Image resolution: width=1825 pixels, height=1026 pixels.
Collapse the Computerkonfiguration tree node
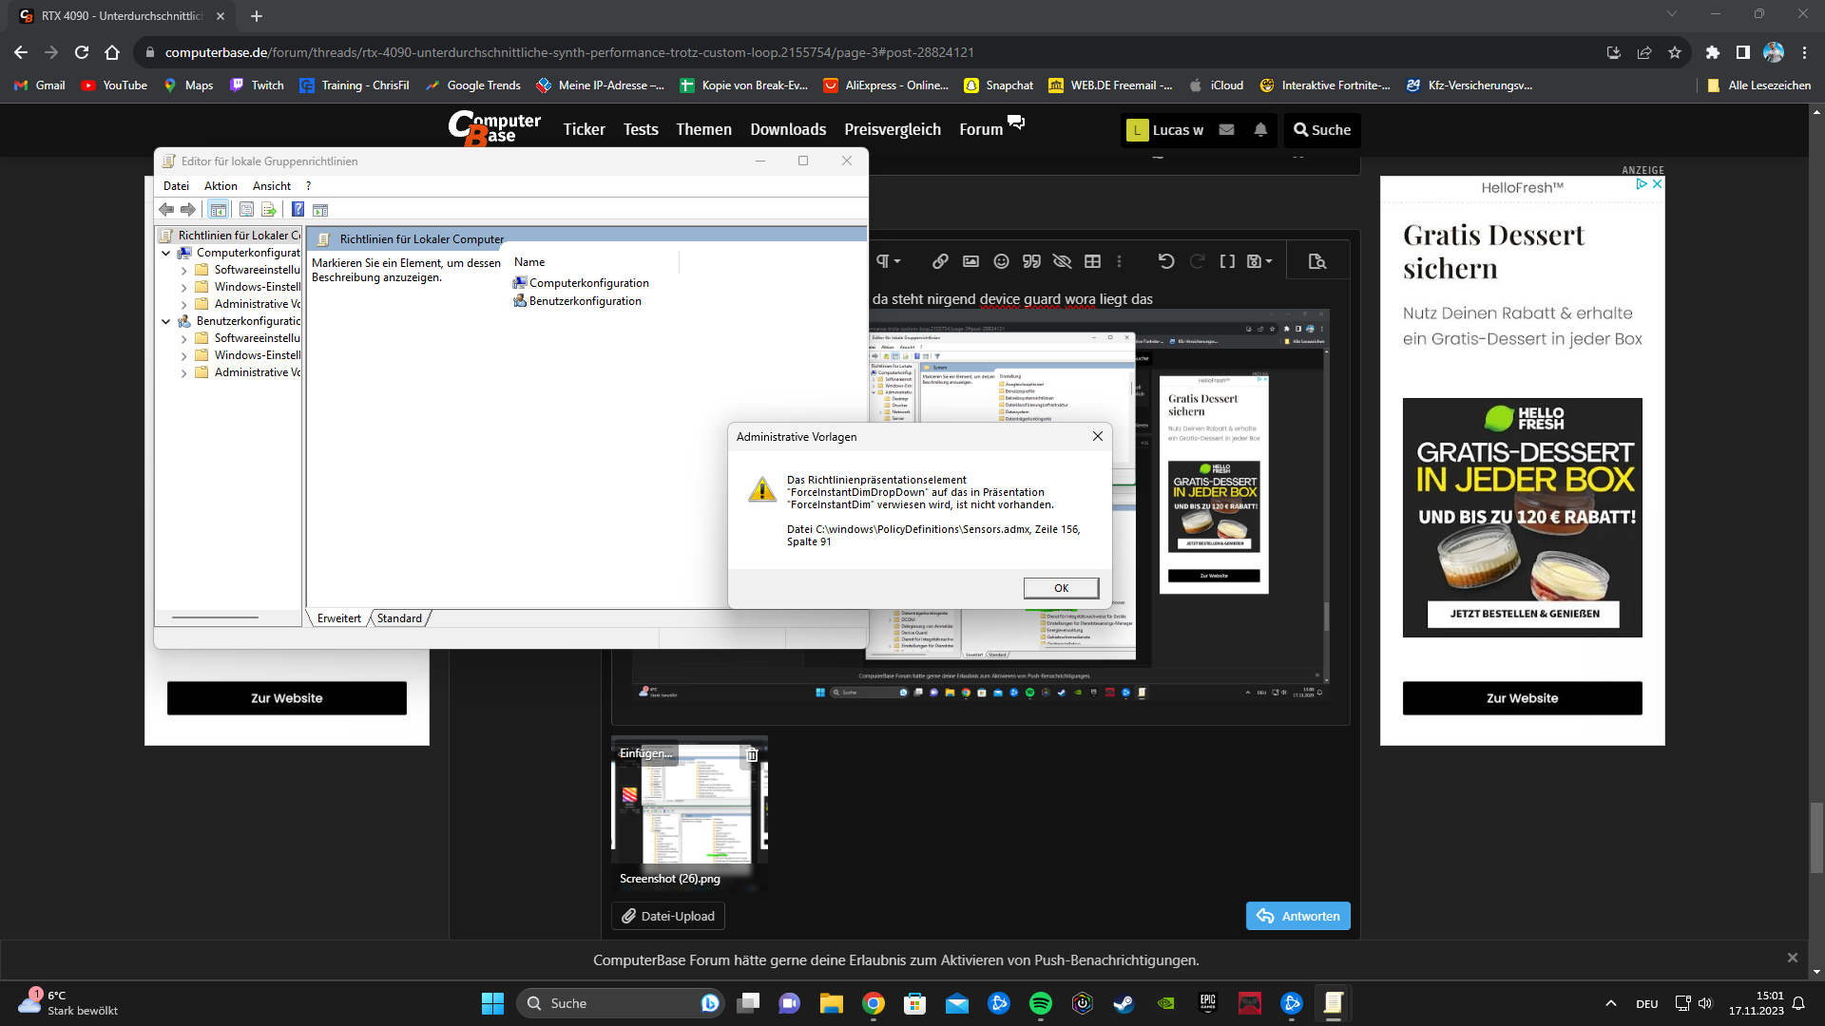(x=166, y=253)
